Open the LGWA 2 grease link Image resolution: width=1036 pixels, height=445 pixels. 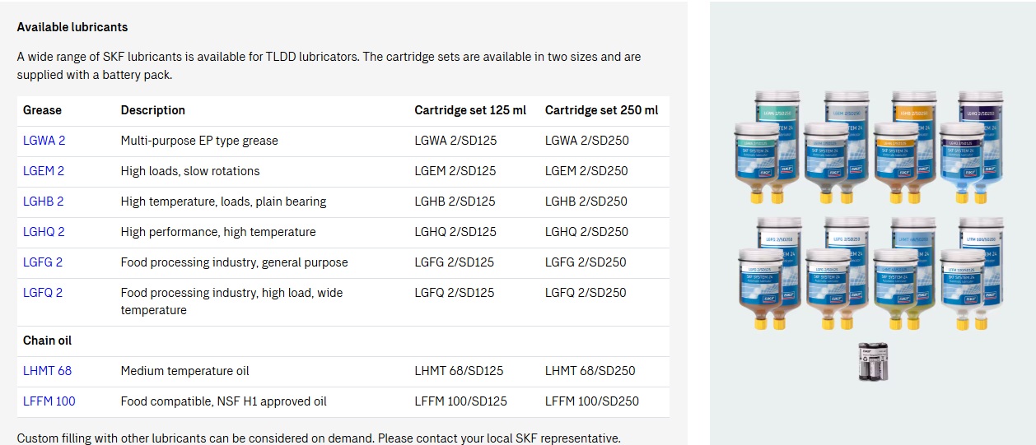click(44, 141)
